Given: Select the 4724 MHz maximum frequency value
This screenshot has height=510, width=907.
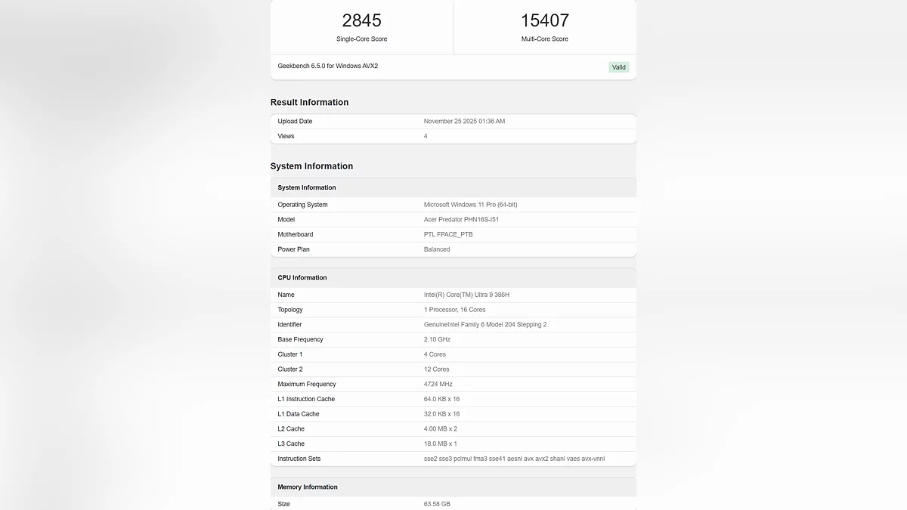Looking at the screenshot, I should point(438,384).
